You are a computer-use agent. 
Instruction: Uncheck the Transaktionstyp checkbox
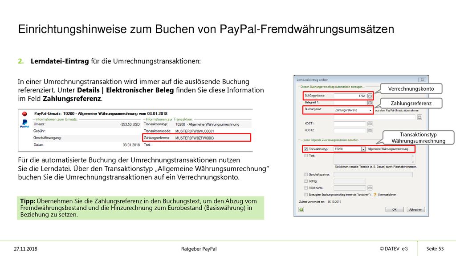tap(305, 149)
